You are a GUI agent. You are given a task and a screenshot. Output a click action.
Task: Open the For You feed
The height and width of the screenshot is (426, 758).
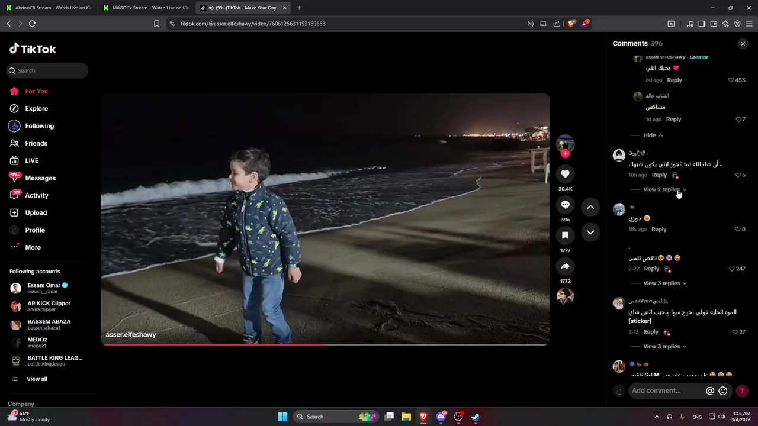click(29, 91)
